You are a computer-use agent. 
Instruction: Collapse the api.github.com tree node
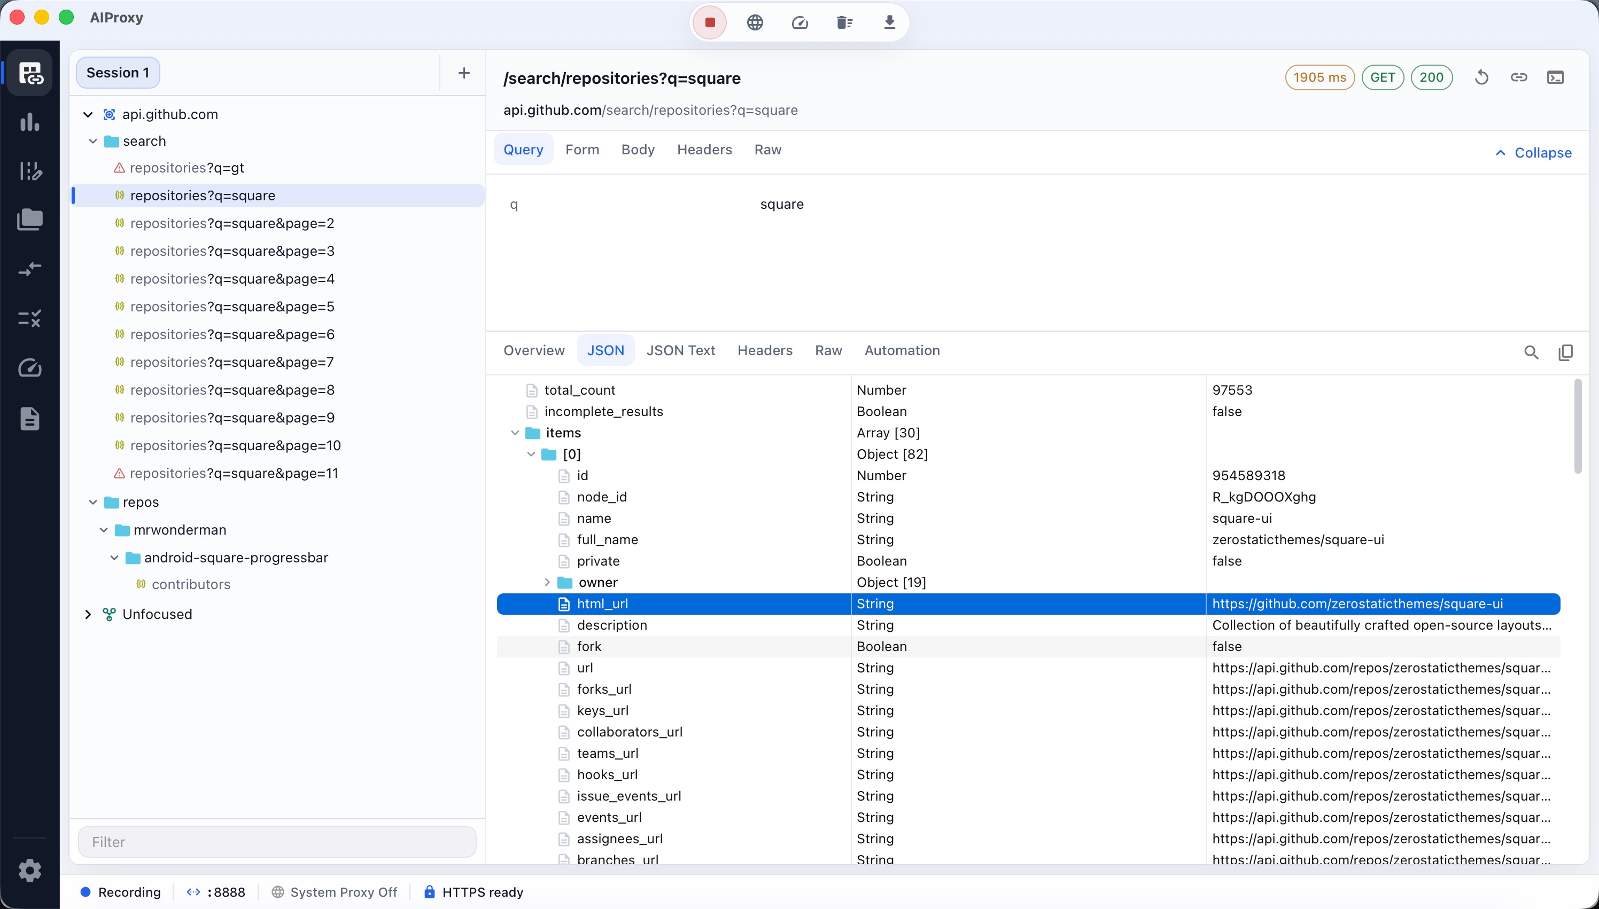88,114
